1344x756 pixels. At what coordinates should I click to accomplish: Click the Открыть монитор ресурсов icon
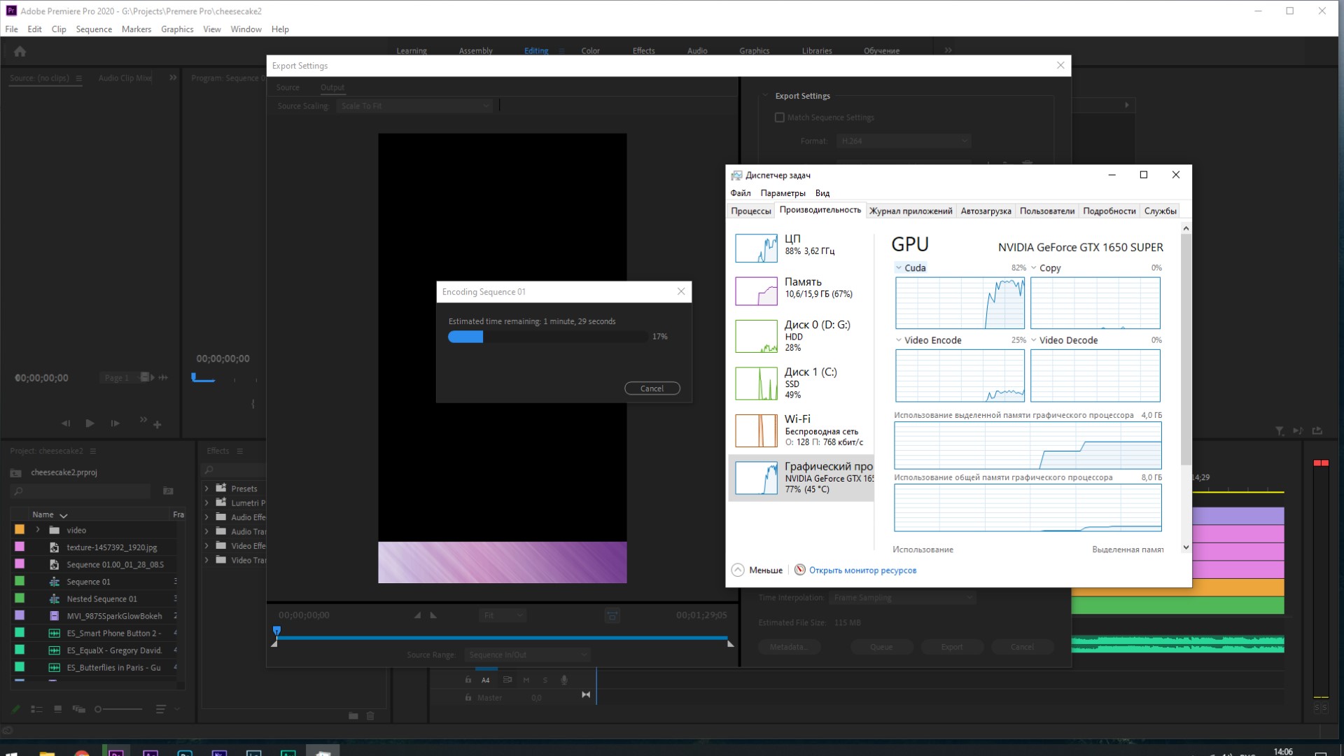tap(800, 570)
